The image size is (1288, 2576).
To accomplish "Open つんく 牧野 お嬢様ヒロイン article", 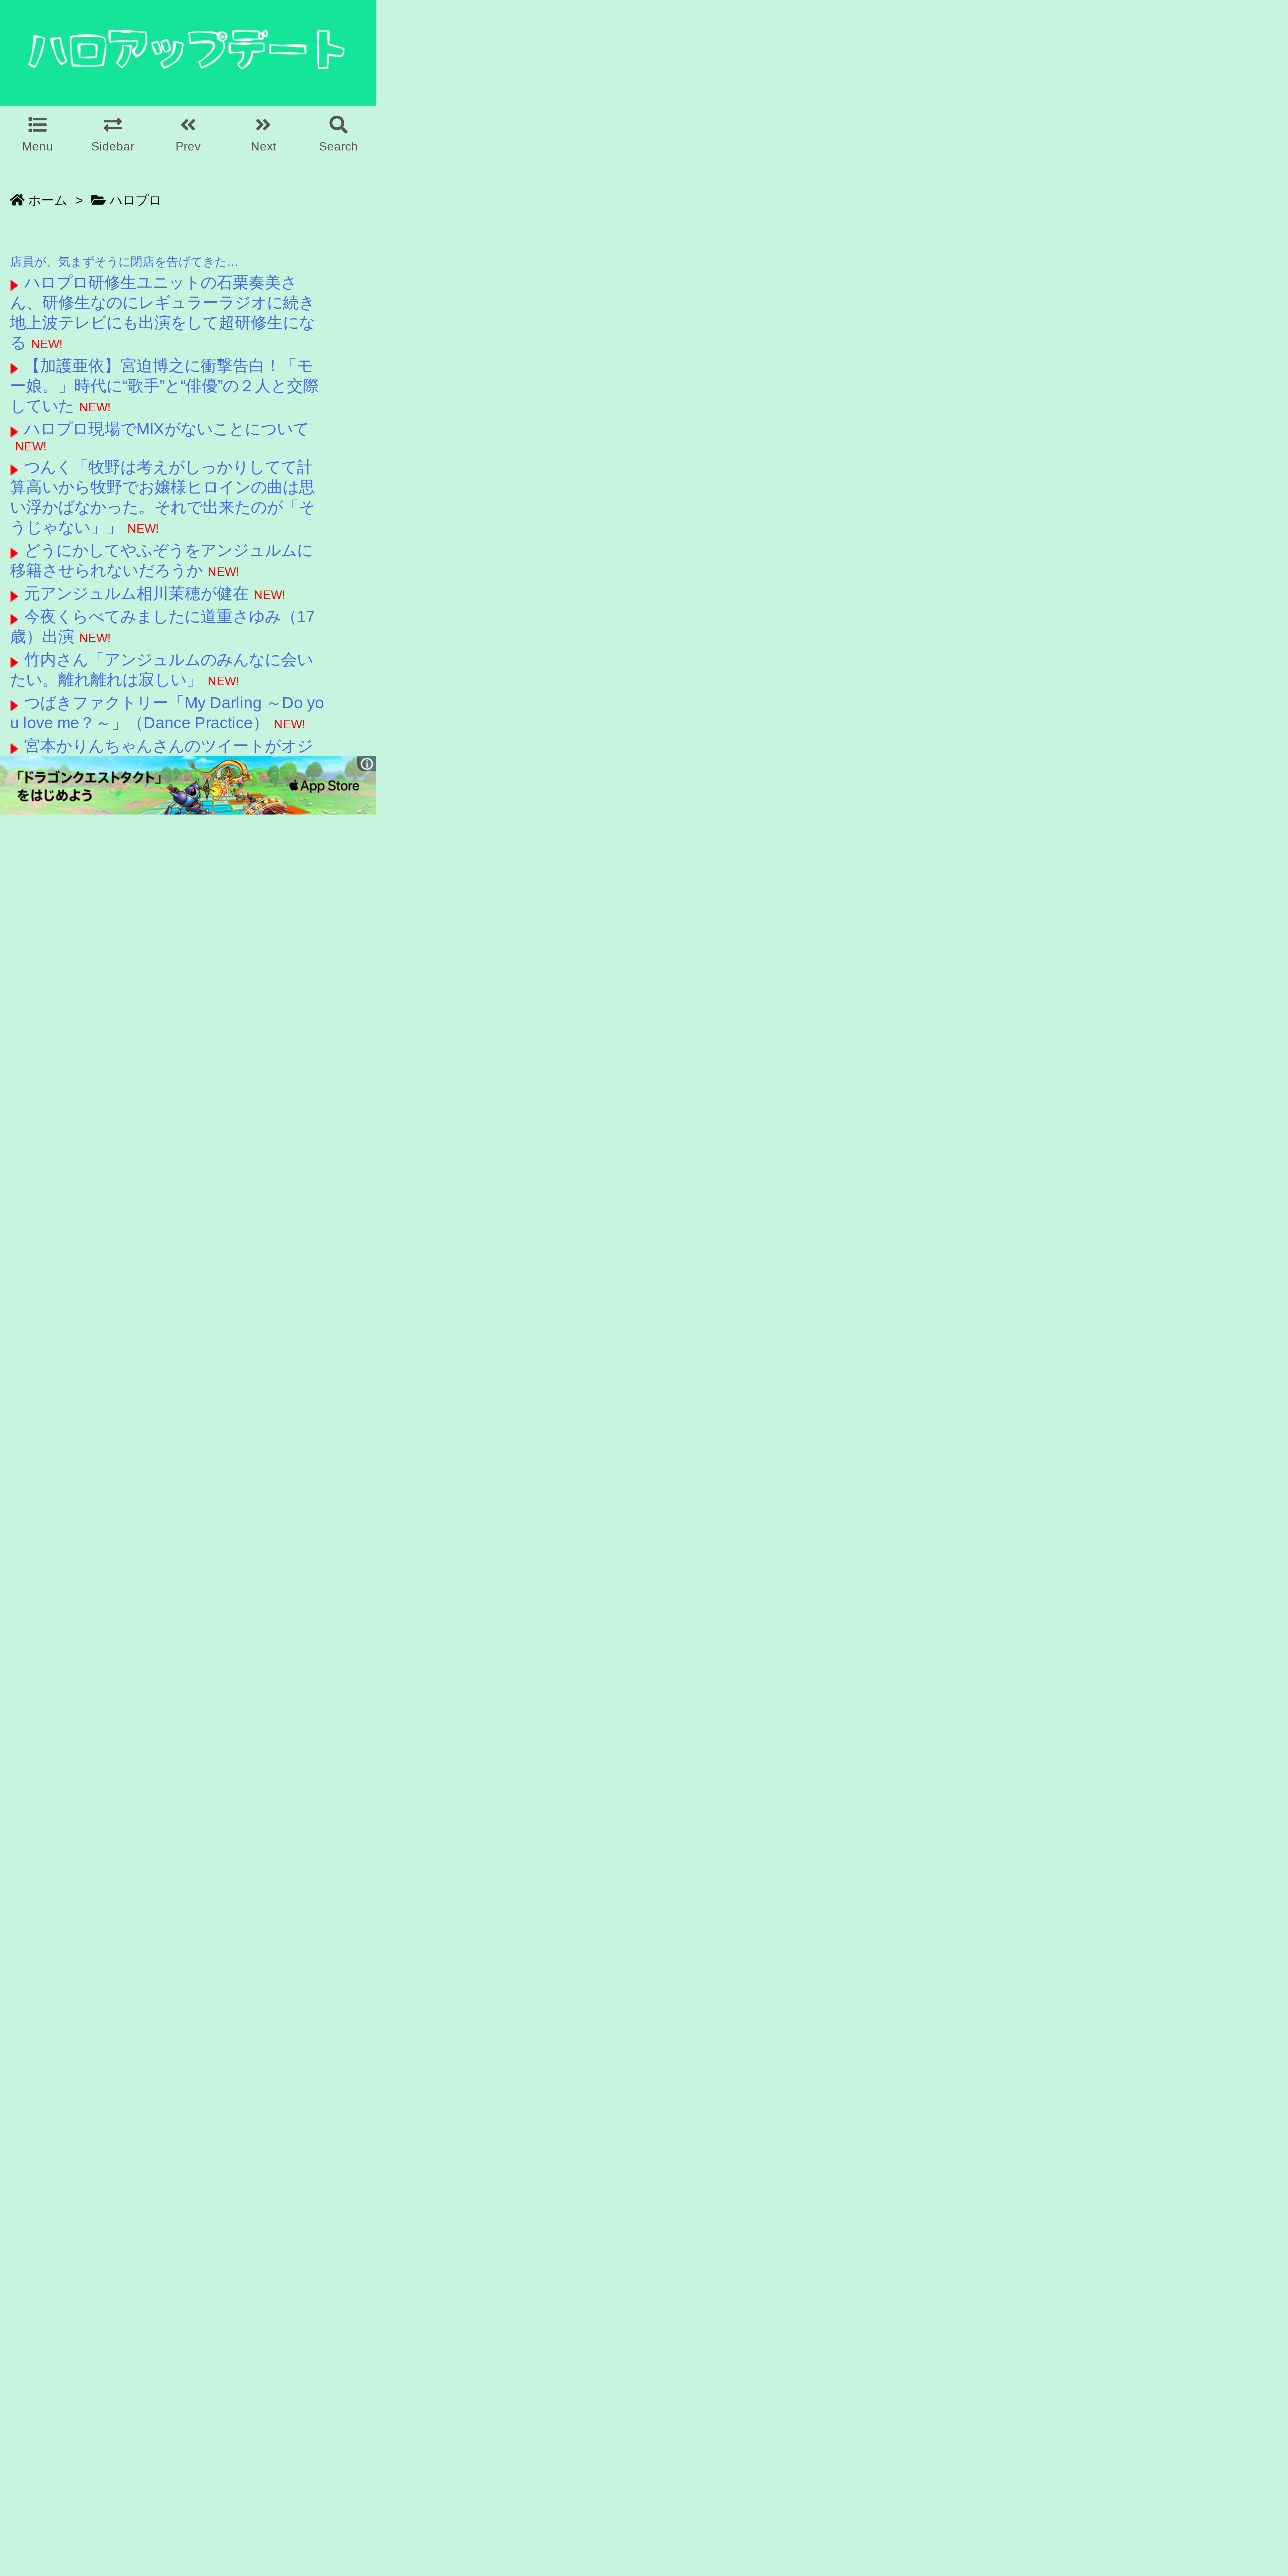I will 163,497.
